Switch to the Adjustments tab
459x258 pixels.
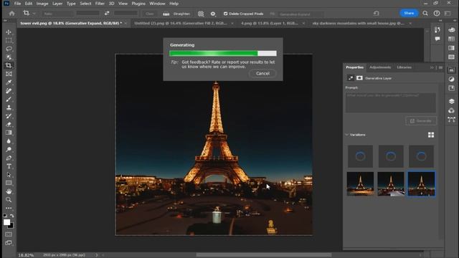[x=380, y=67]
